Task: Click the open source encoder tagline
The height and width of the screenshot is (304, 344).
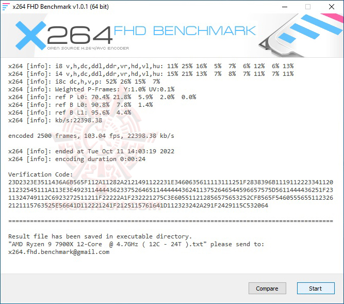Action: pyautogui.click(x=88, y=49)
